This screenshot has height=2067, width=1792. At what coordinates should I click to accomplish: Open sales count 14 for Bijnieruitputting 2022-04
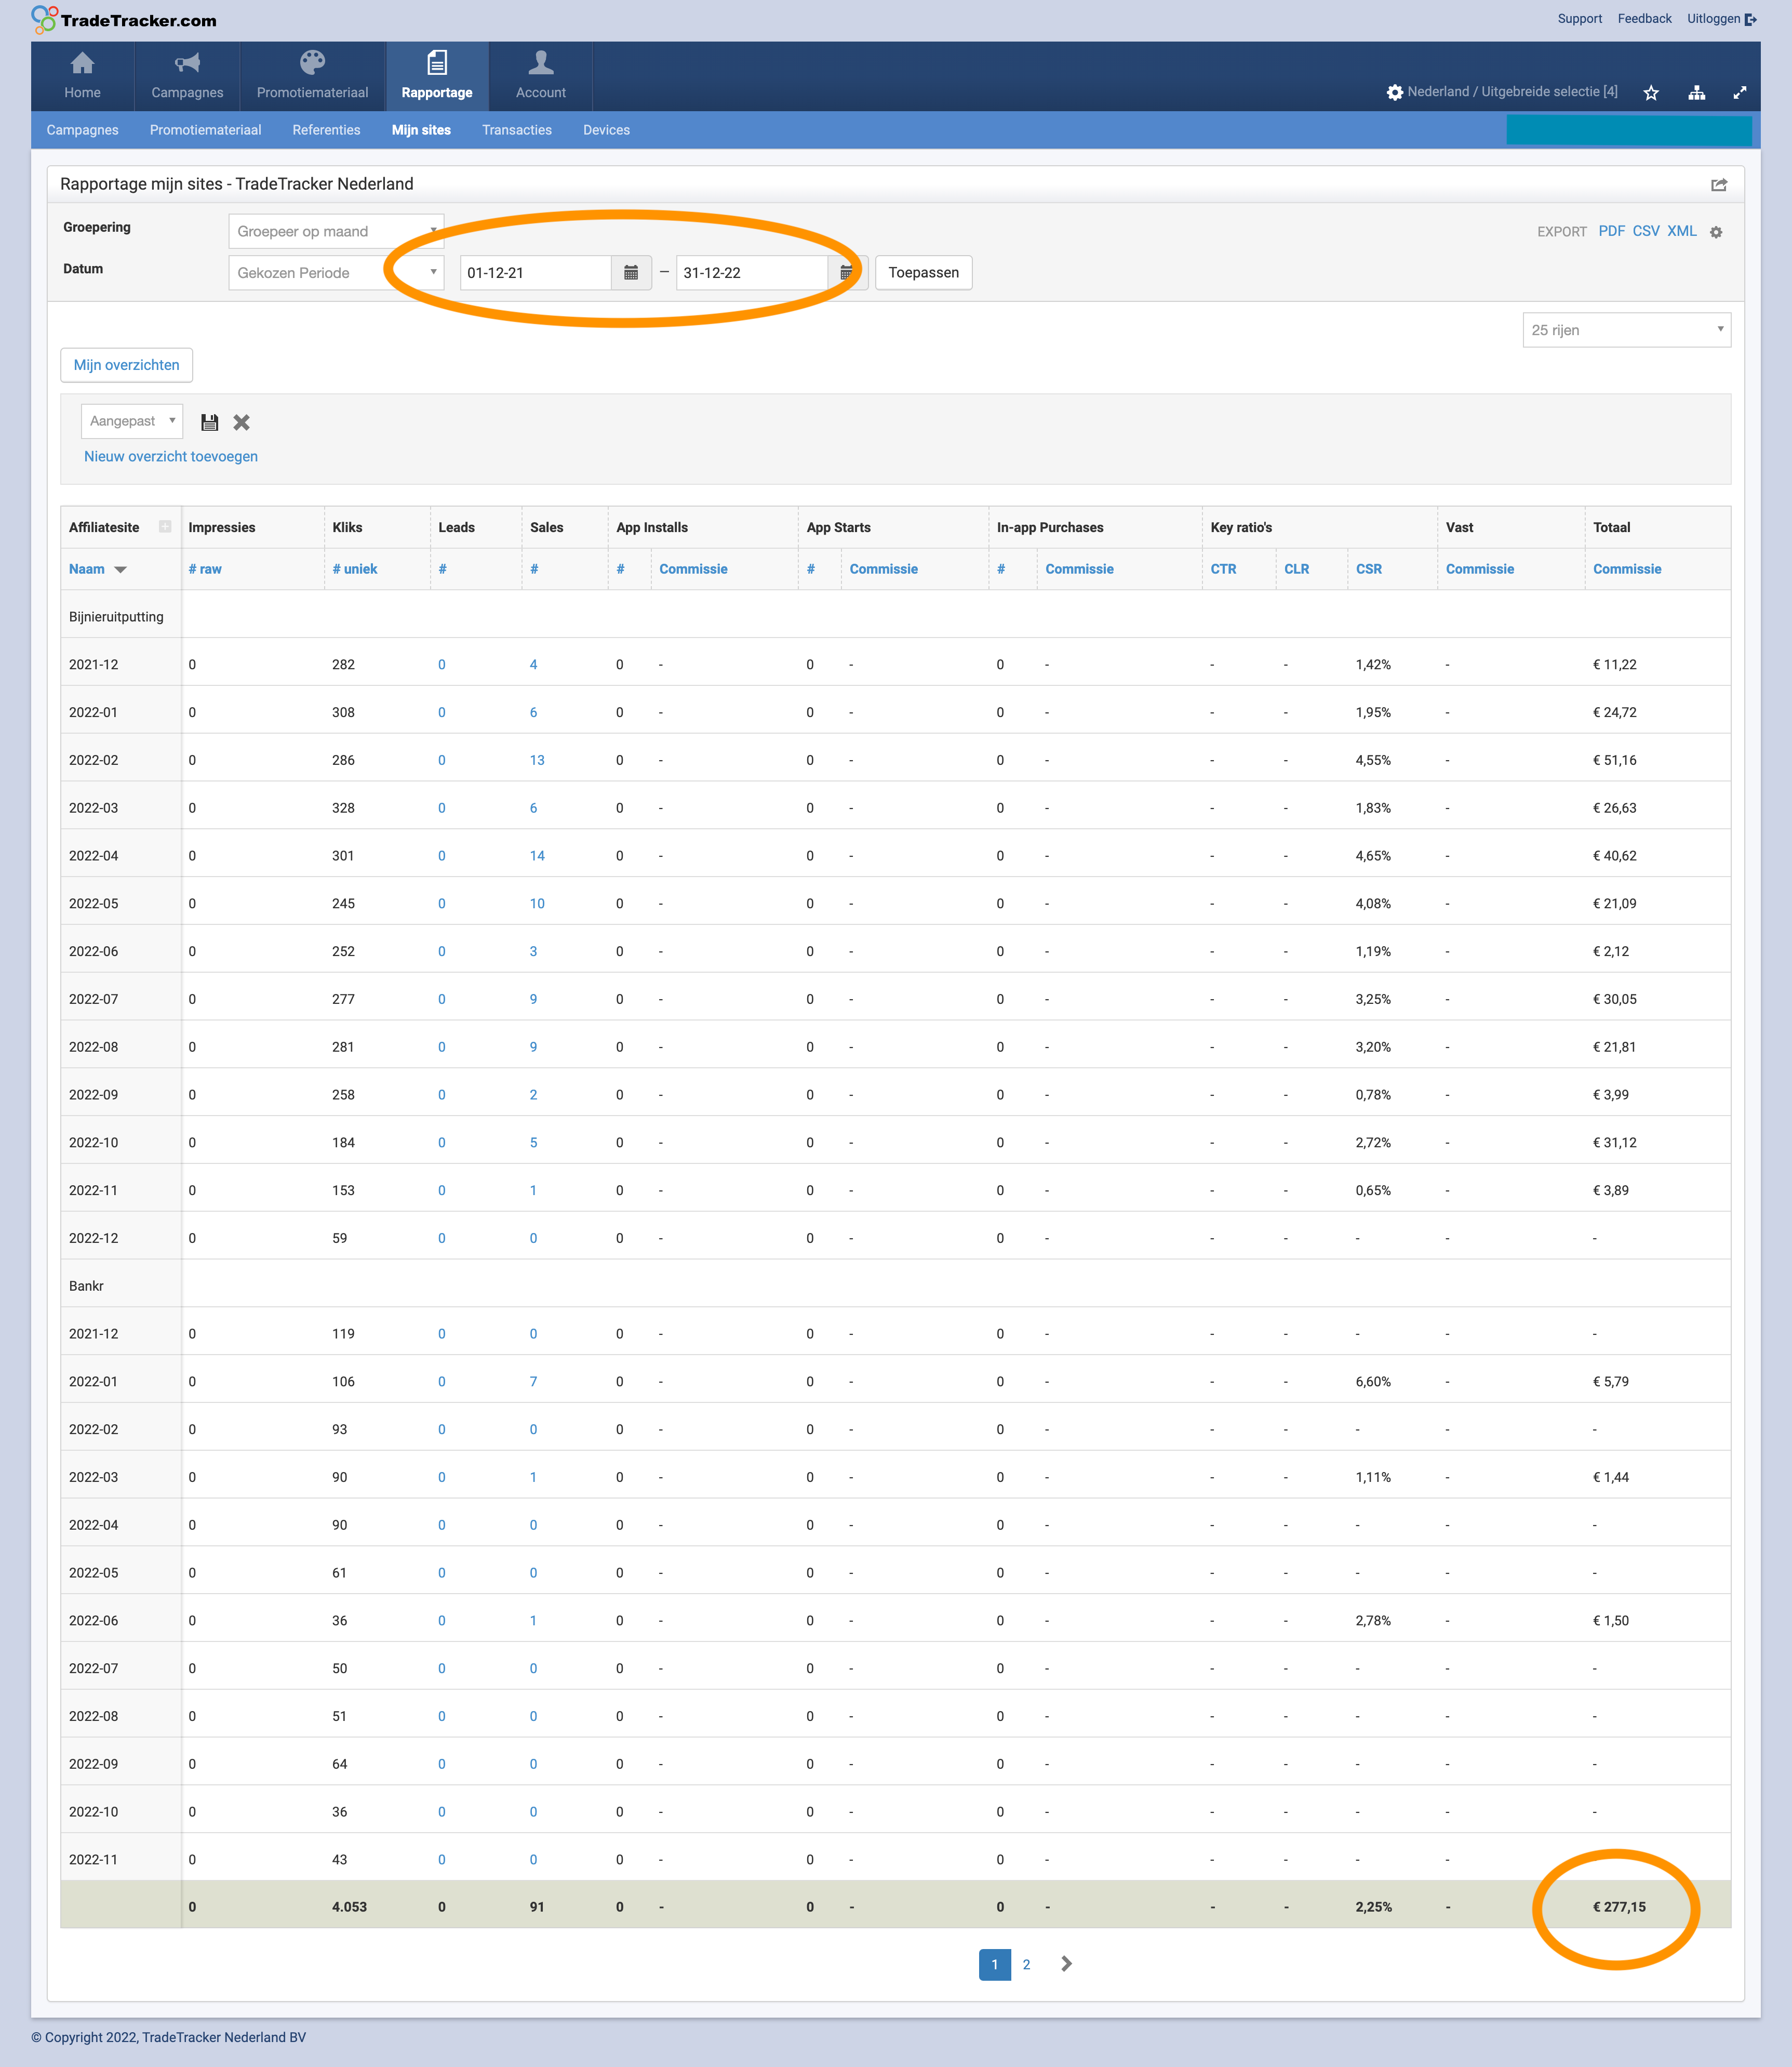[x=537, y=855]
